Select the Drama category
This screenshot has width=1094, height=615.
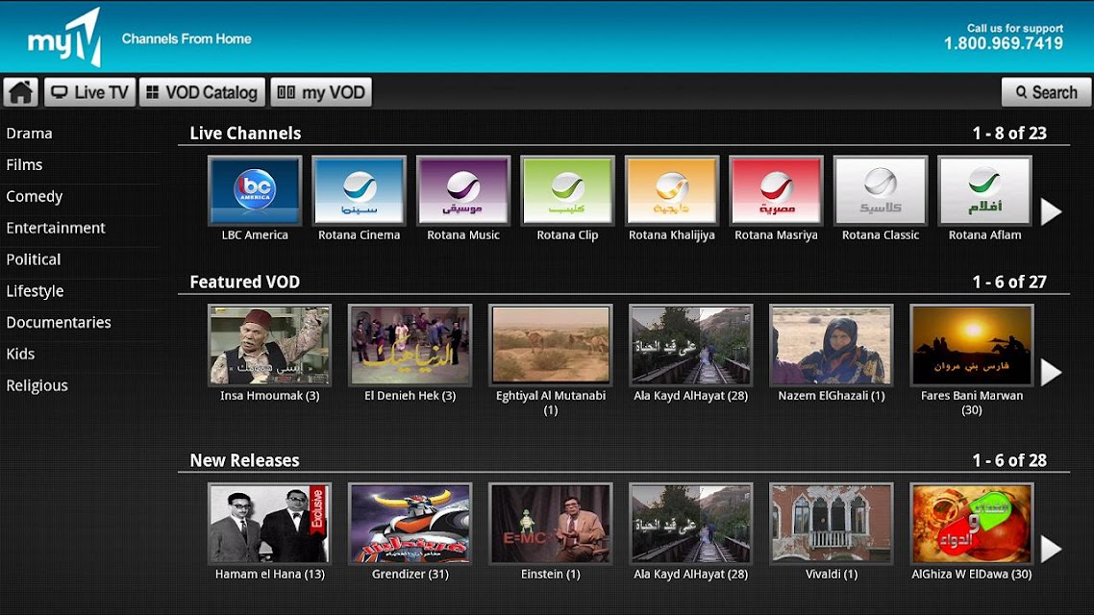(x=29, y=134)
